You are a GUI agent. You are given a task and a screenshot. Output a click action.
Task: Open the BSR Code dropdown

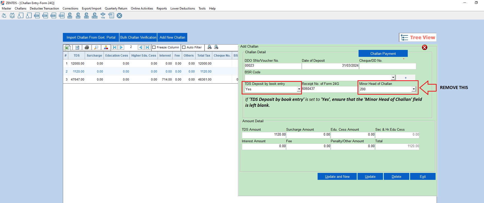[x=393, y=77]
